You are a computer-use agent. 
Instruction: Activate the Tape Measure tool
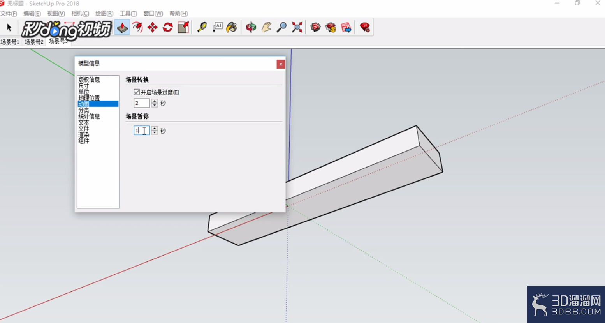[202, 27]
